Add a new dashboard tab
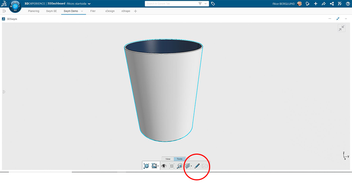 (x=136, y=11)
